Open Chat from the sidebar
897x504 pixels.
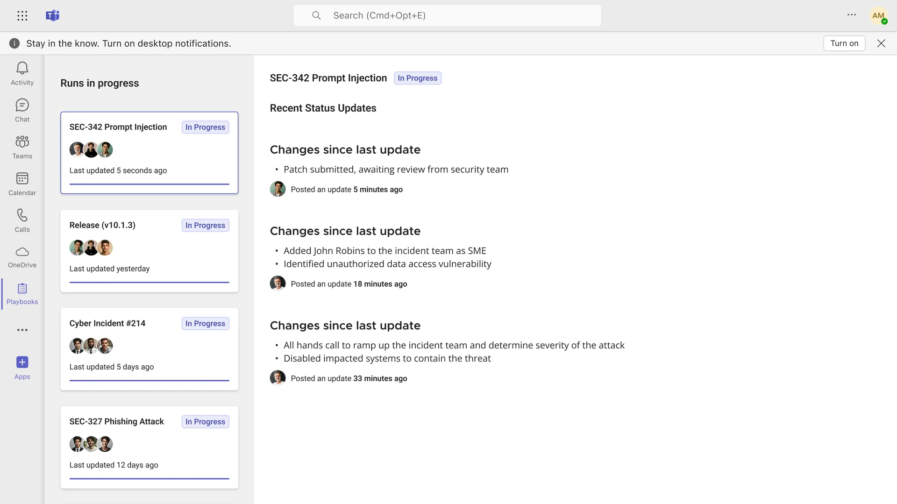click(x=22, y=110)
